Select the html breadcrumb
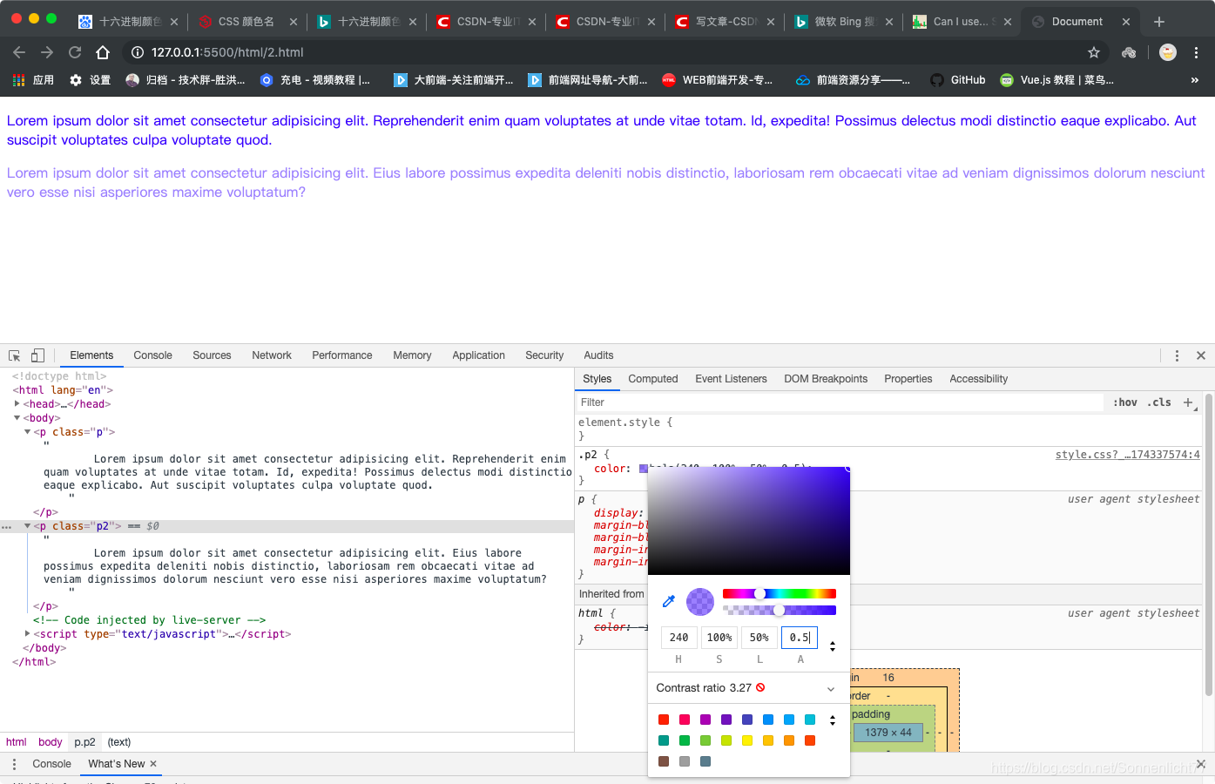Image resolution: width=1215 pixels, height=784 pixels. point(17,742)
